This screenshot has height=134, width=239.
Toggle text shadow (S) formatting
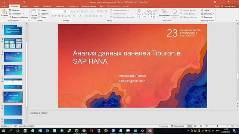click(62, 16)
